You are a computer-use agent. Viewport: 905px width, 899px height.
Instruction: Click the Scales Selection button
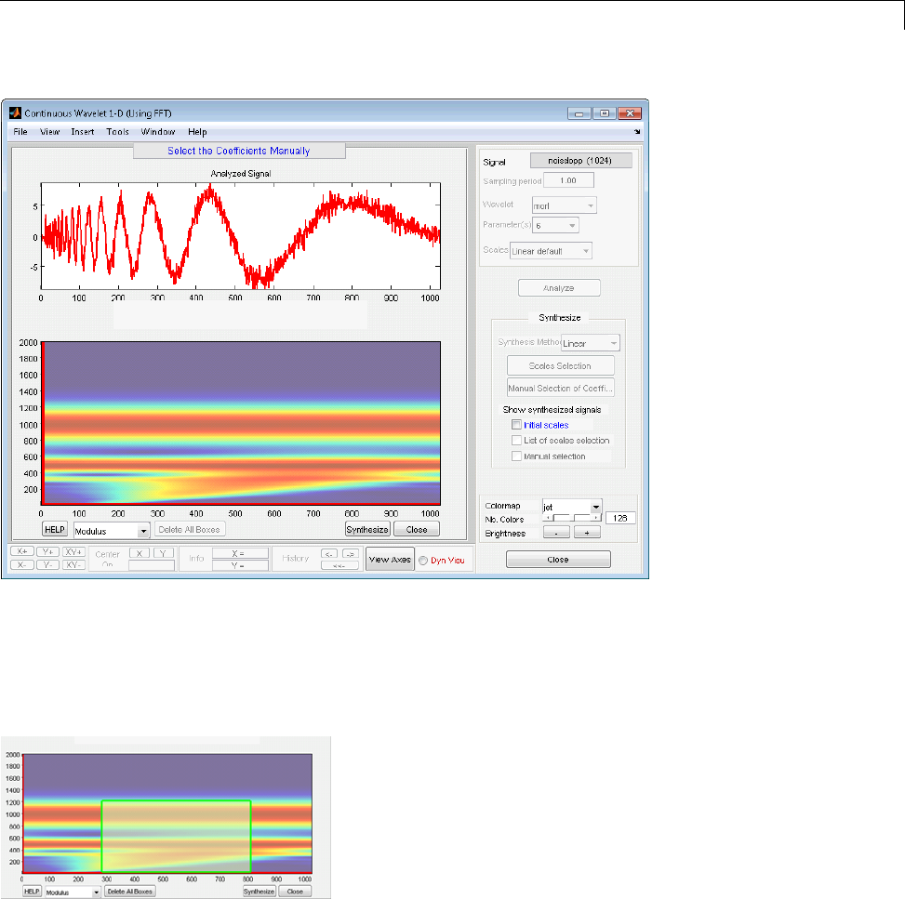tap(561, 366)
